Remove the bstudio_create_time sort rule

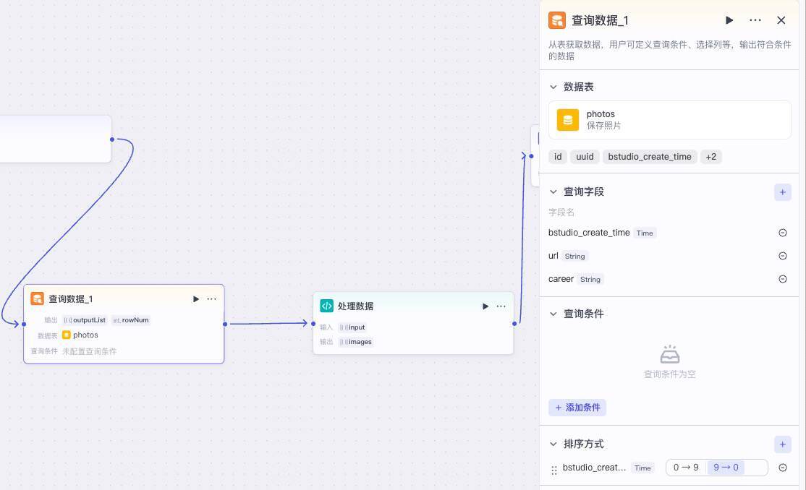coord(783,468)
